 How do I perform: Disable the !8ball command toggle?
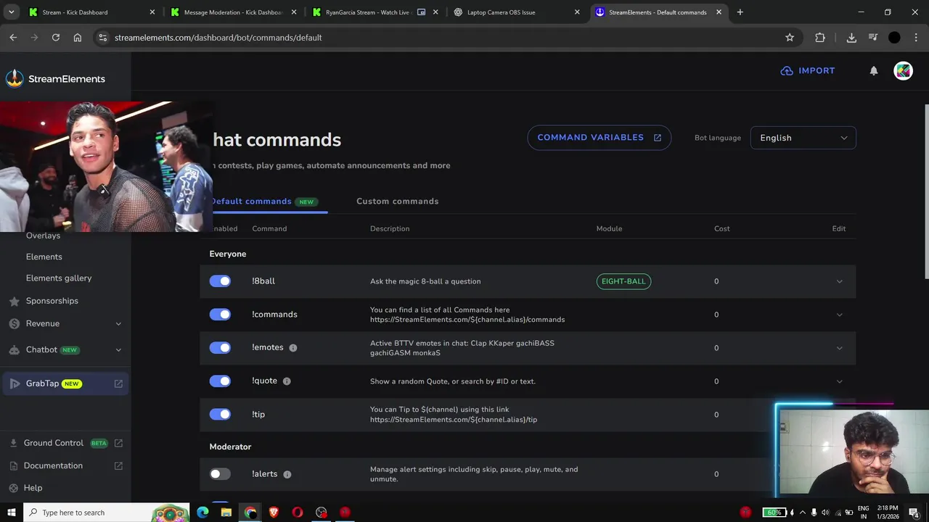[220, 281]
